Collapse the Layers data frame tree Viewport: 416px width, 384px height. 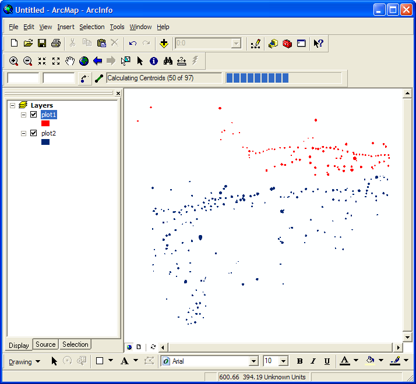12,105
